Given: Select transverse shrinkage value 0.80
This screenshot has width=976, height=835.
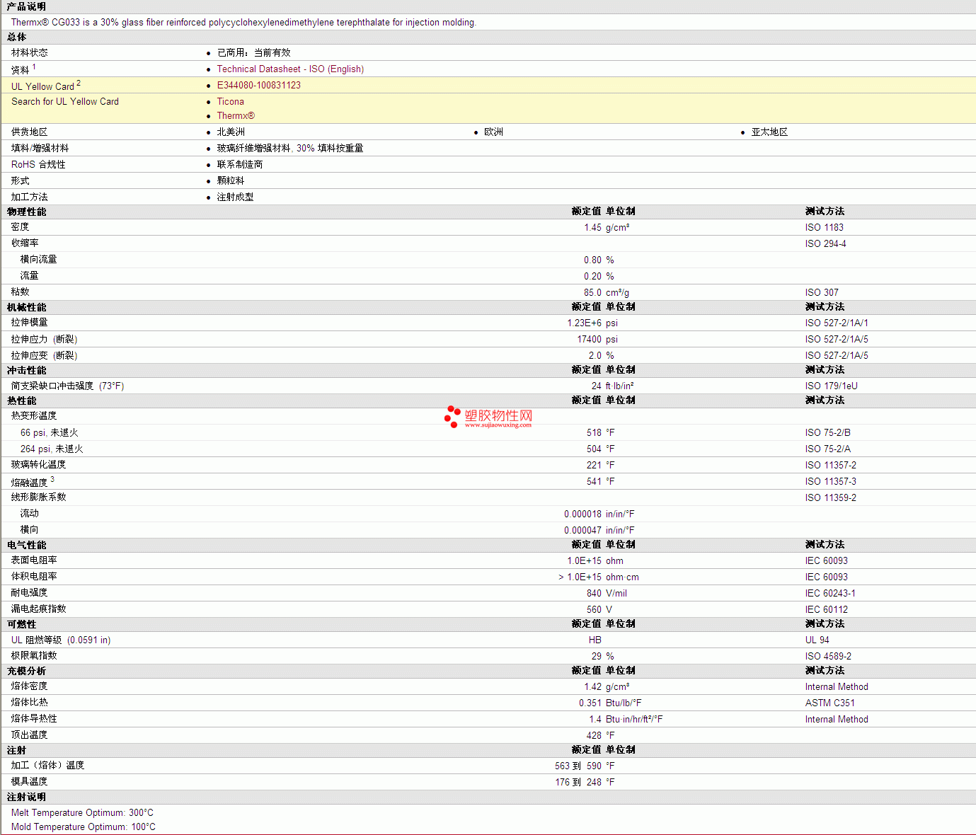Looking at the screenshot, I should pos(592,260).
